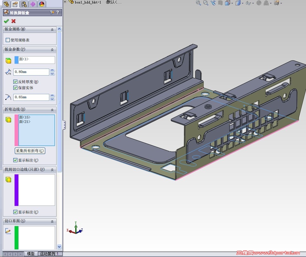Click the Display Style cube icon
The height and width of the screenshot is (257, 306).
click(238, 3)
